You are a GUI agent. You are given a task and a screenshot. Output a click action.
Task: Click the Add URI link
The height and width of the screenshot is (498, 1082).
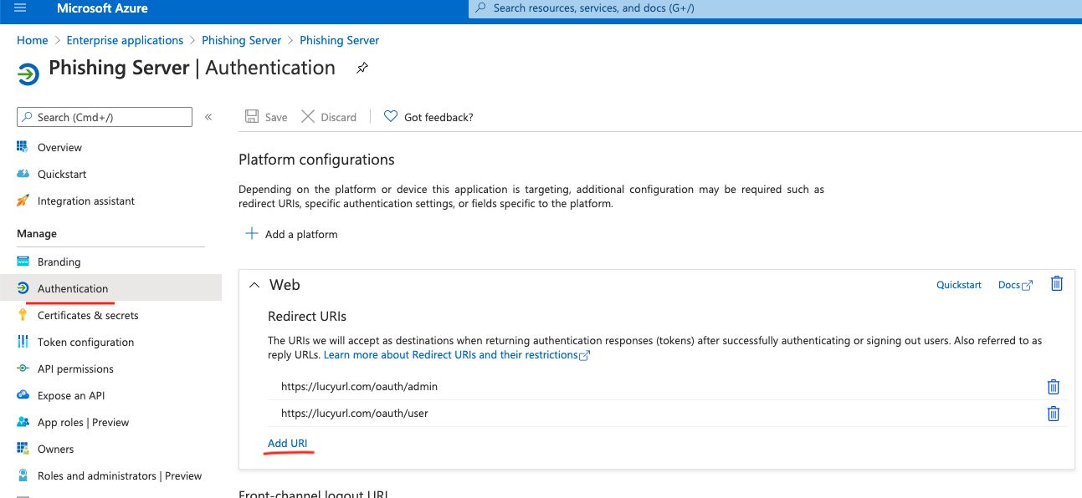[288, 443]
